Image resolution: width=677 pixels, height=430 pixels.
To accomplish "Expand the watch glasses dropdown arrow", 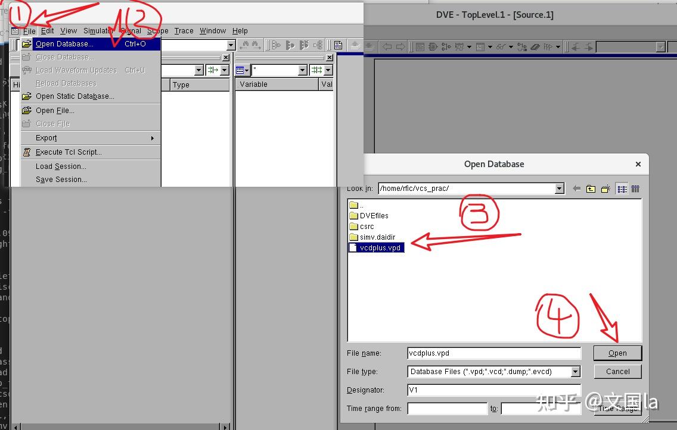I will [x=511, y=47].
